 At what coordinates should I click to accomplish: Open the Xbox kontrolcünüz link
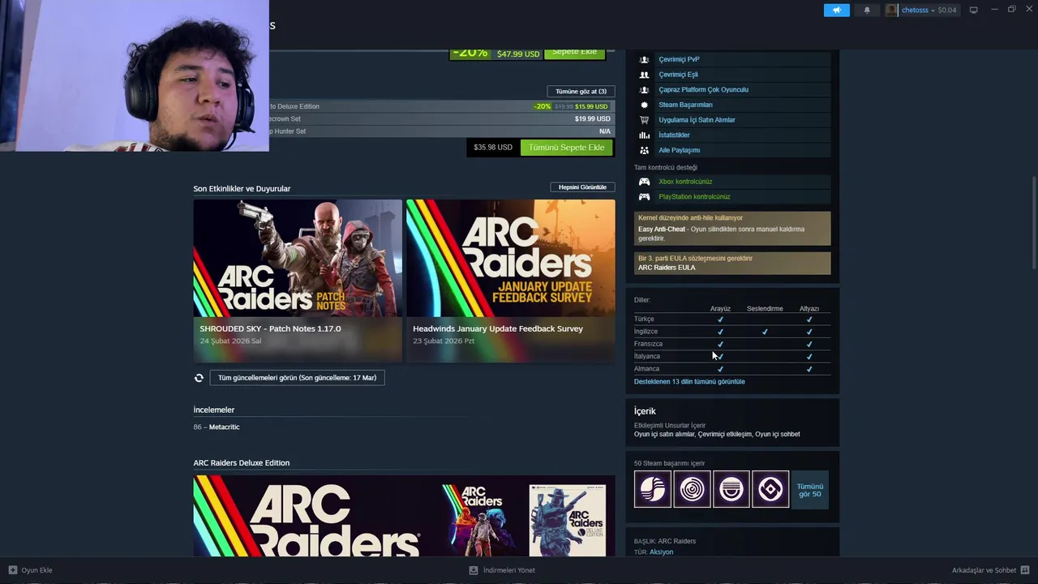685,182
